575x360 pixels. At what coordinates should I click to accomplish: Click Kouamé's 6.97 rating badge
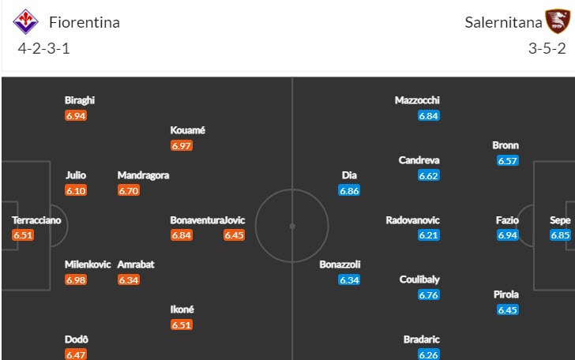point(182,145)
